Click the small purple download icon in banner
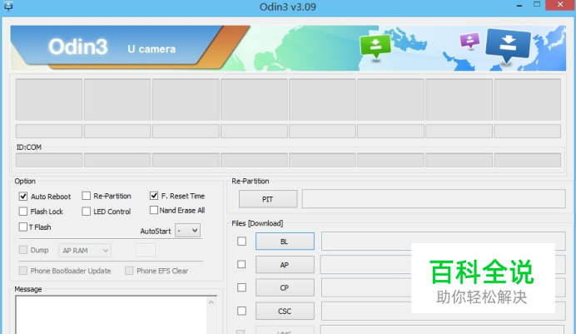 (x=469, y=41)
